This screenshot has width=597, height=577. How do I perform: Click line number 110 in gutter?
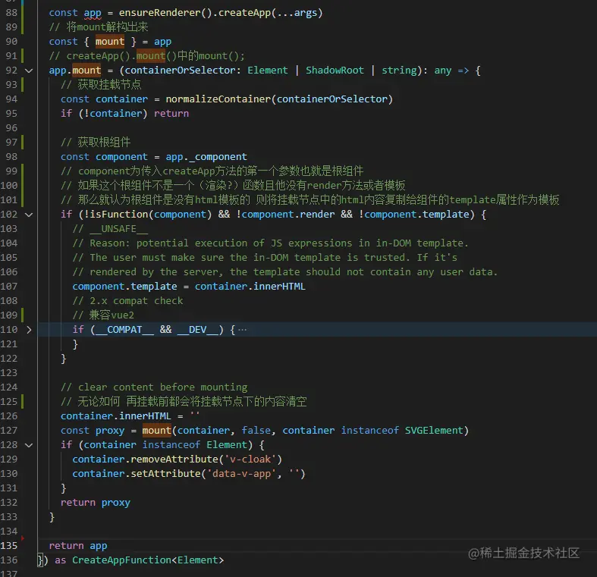(x=9, y=330)
